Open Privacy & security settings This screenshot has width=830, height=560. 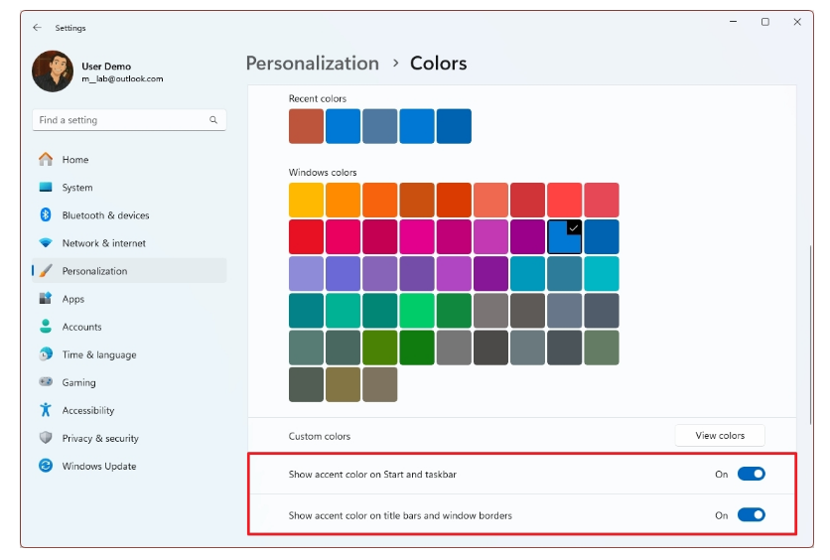[100, 438]
